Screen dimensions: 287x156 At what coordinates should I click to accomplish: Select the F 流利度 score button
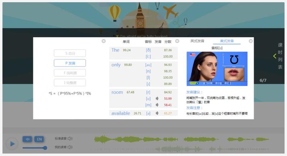70,73
